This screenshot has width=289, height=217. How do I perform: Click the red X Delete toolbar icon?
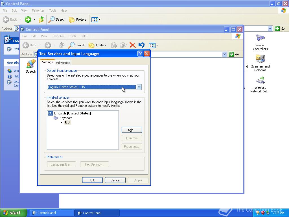(133, 45)
